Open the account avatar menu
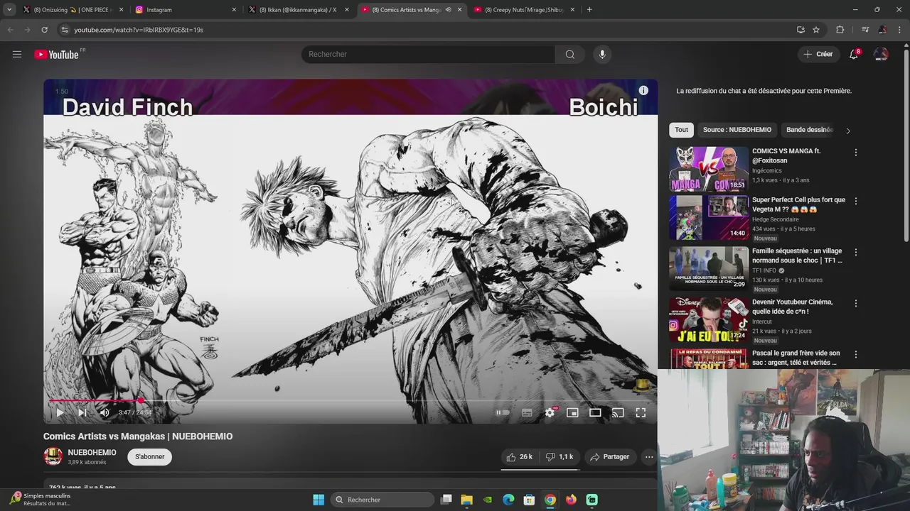 coord(881,54)
